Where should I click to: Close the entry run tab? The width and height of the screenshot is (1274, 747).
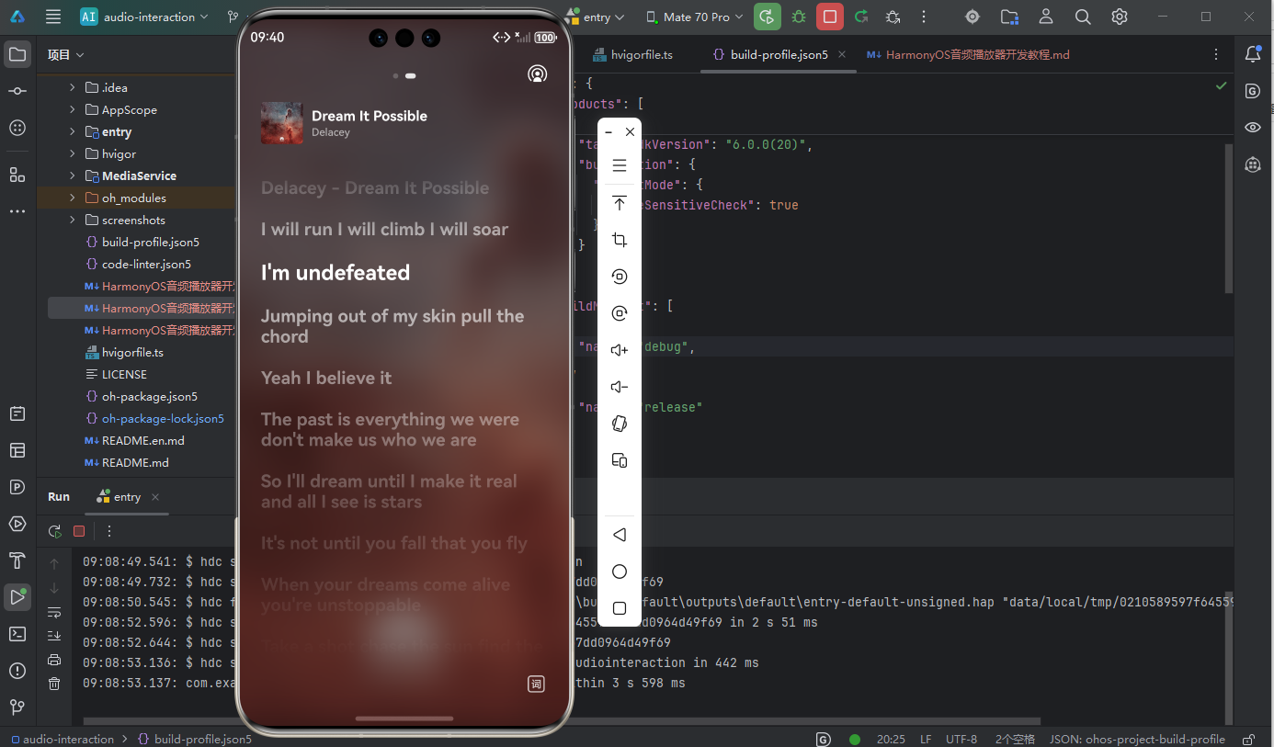(155, 496)
